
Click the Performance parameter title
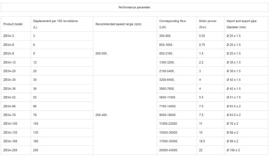click(135, 7)
